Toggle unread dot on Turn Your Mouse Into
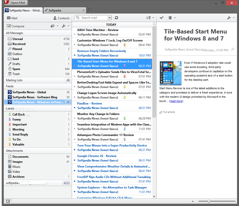This screenshot has width=239, height=206. point(74,150)
